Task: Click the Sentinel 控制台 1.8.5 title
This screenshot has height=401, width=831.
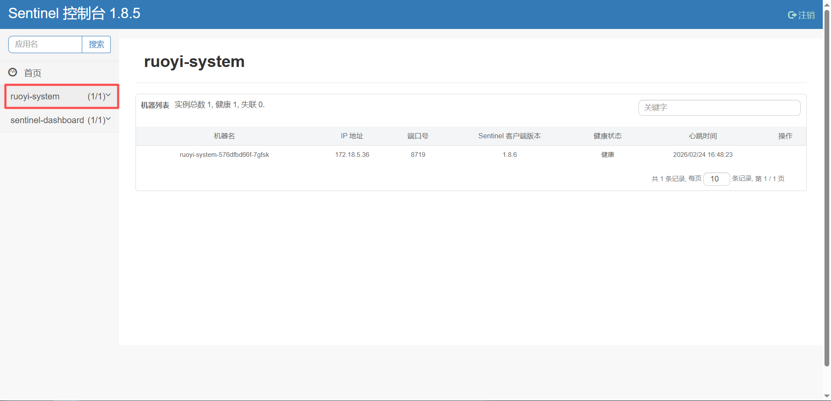Action: click(74, 13)
